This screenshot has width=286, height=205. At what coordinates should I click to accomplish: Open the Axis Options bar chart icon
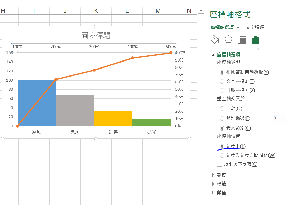(255, 40)
